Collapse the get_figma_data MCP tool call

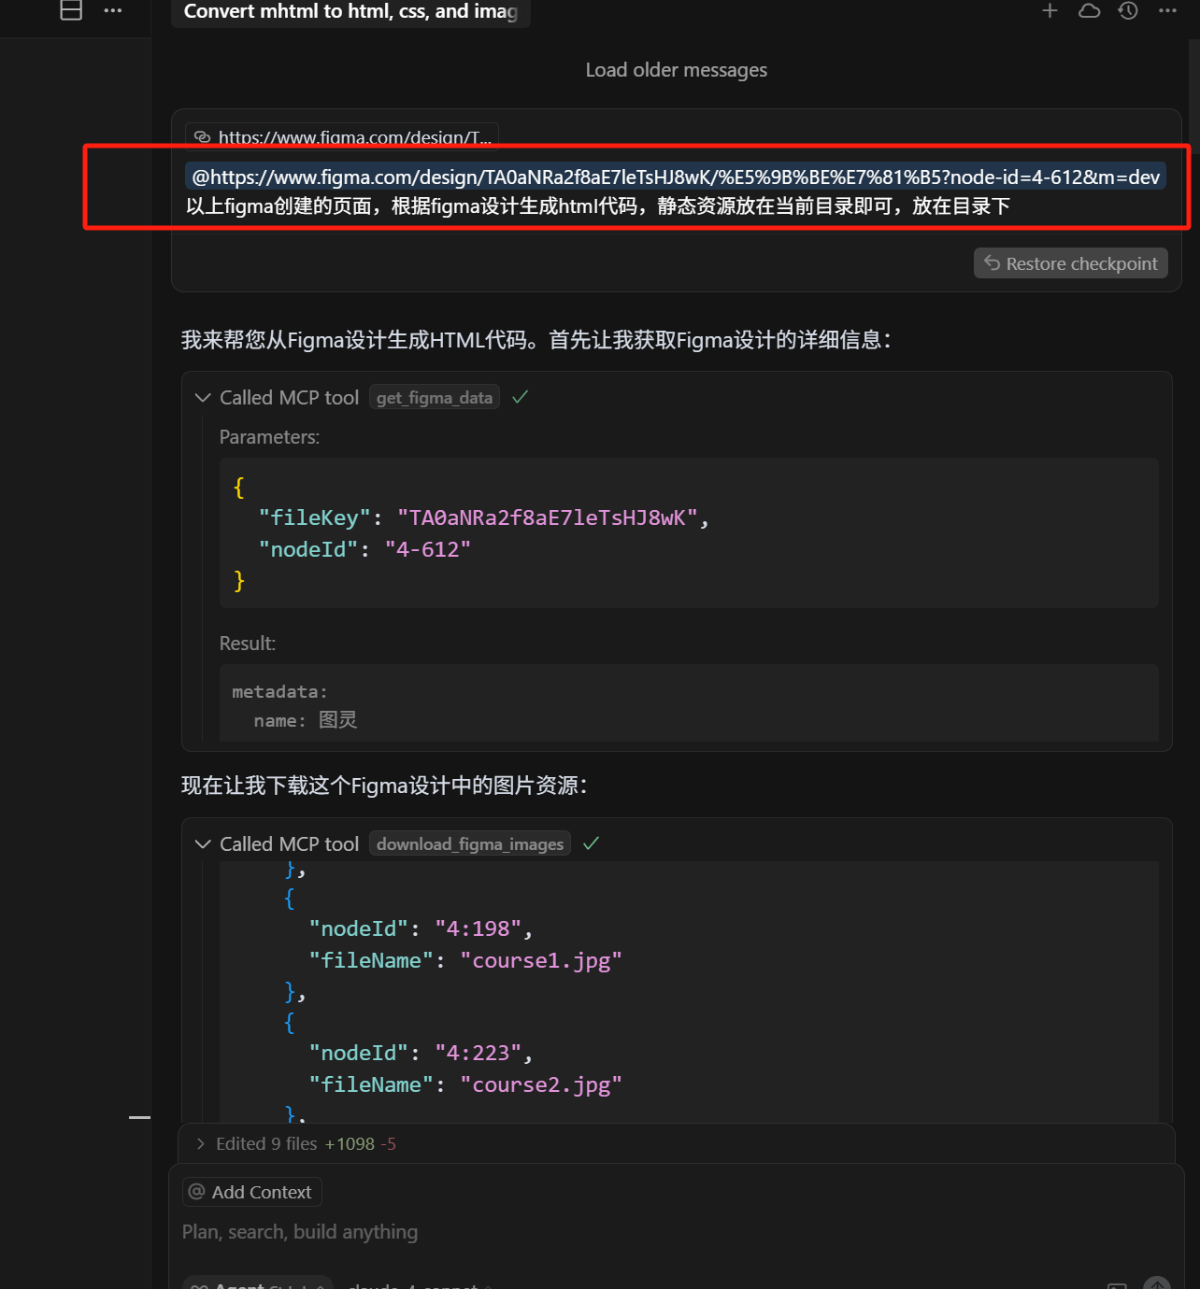coord(203,397)
